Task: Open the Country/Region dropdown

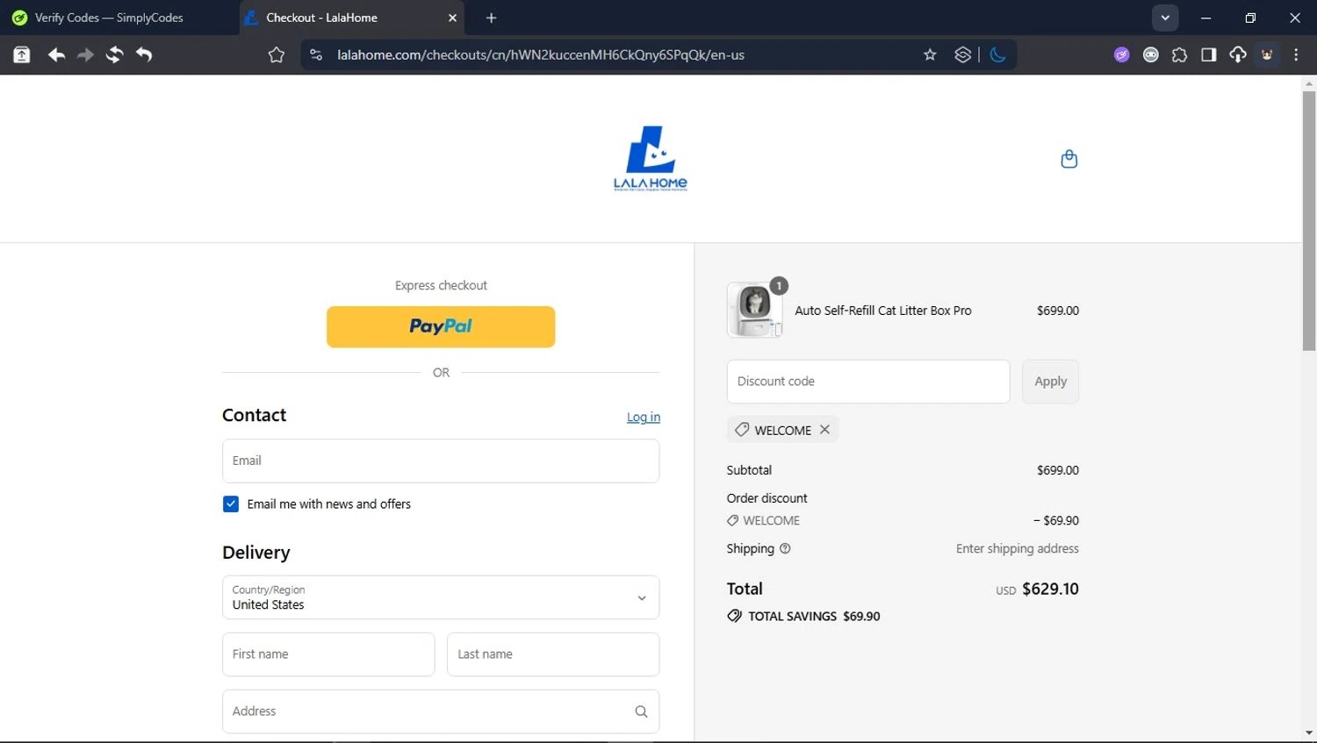Action: point(441,597)
